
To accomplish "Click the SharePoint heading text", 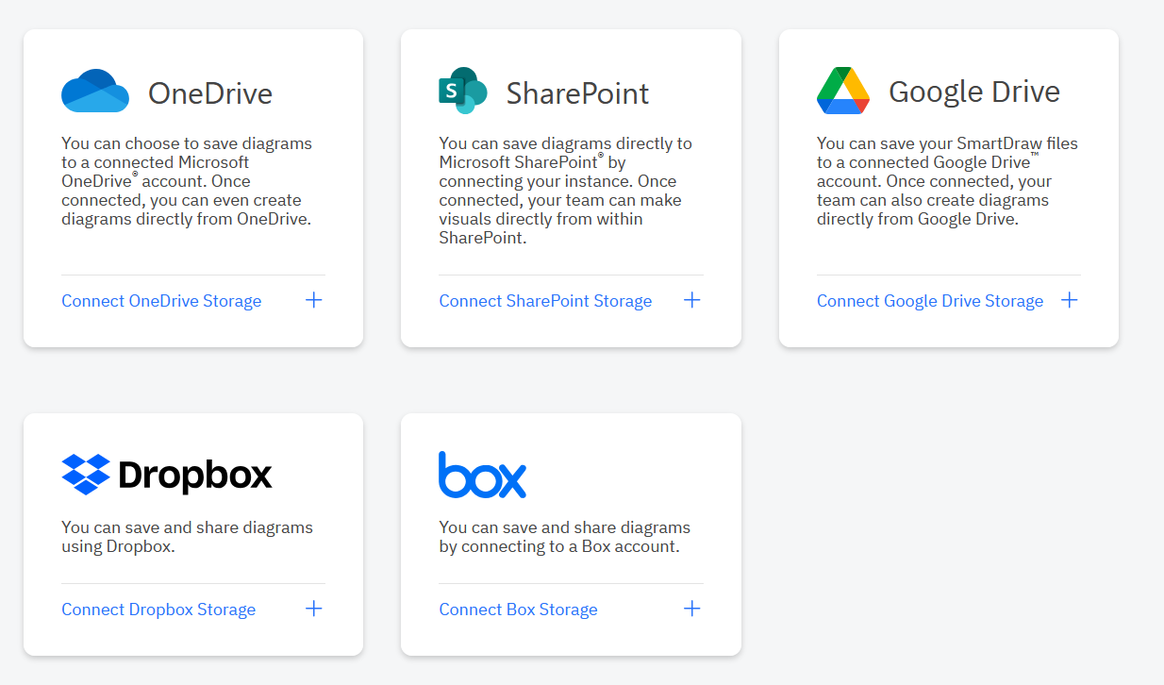I will tap(577, 93).
